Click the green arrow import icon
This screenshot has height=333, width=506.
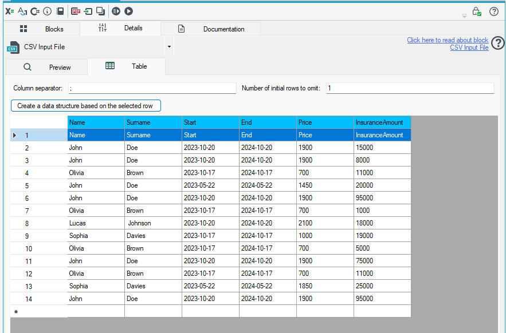tap(88, 11)
